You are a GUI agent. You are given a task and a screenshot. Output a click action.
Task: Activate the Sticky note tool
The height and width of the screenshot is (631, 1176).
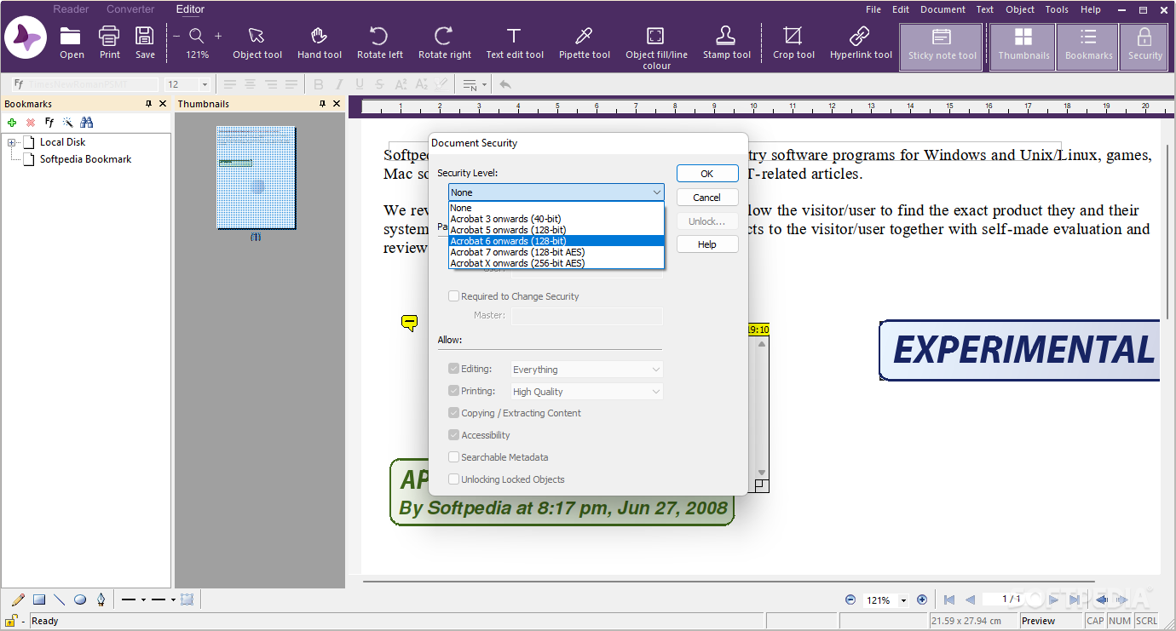pyautogui.click(x=942, y=47)
